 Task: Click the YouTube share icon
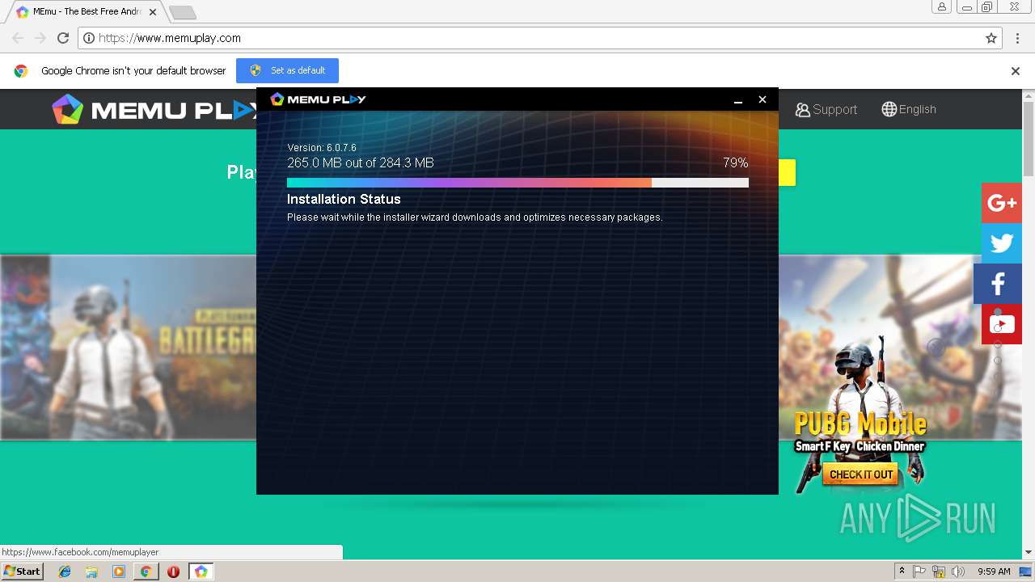point(1002,324)
